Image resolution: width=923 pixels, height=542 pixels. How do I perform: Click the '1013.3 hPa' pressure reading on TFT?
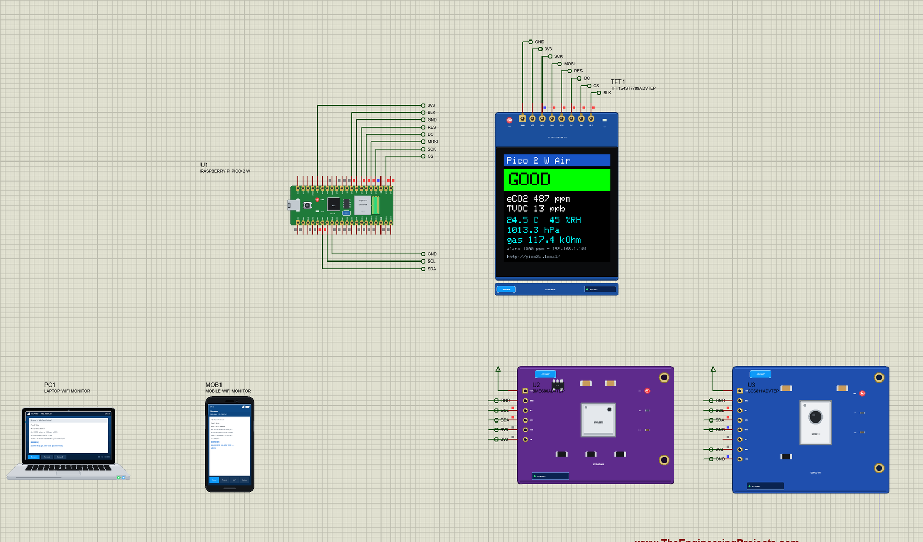[x=533, y=230]
